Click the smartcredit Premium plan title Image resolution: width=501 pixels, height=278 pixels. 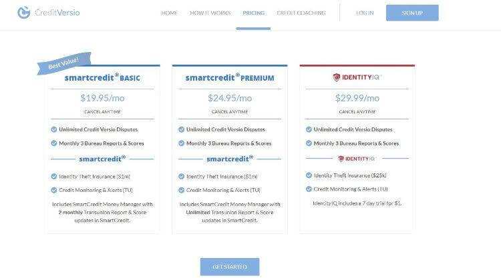point(230,78)
